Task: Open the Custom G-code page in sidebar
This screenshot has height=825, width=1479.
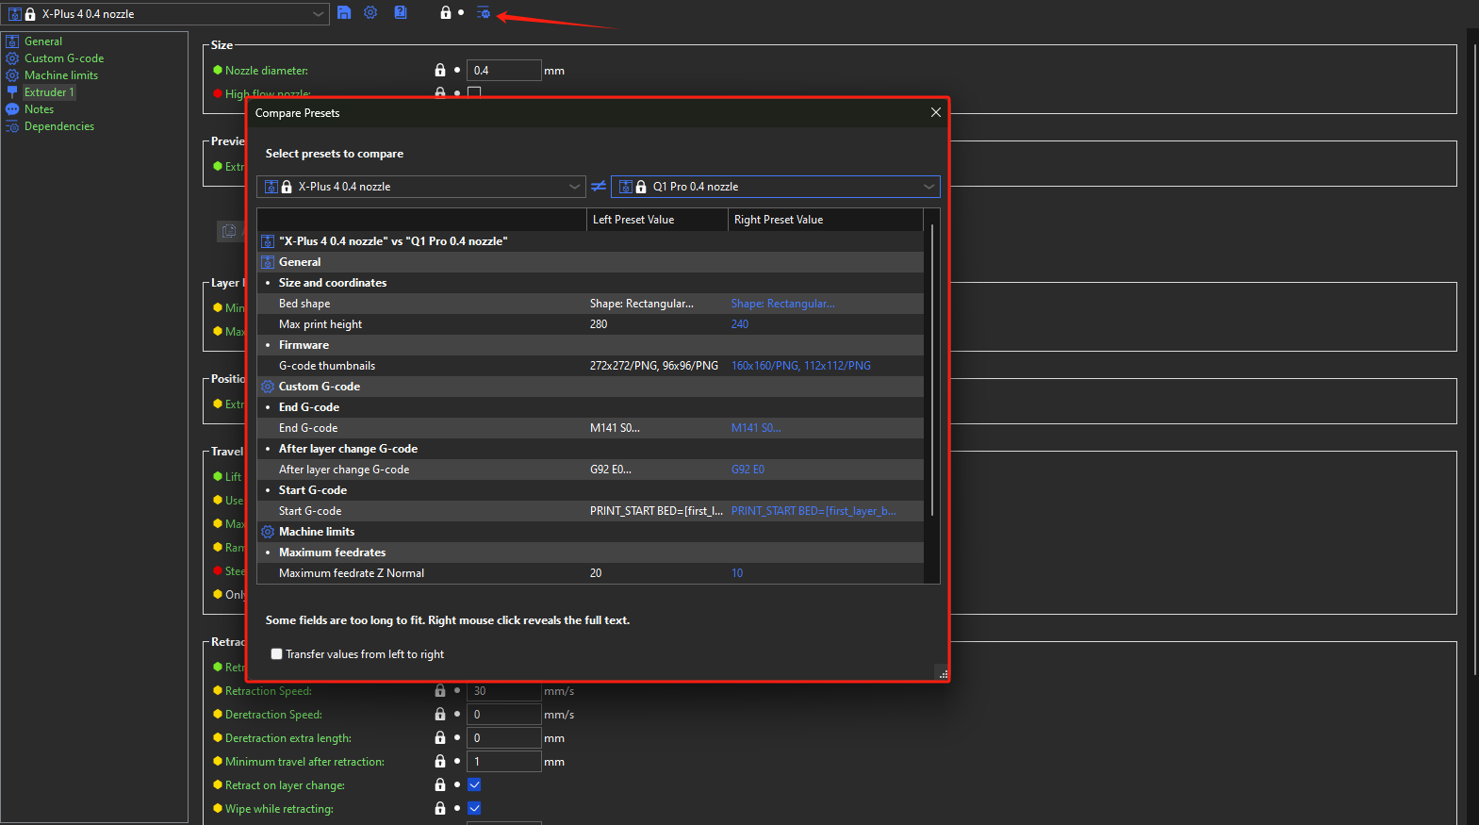Action: (64, 58)
